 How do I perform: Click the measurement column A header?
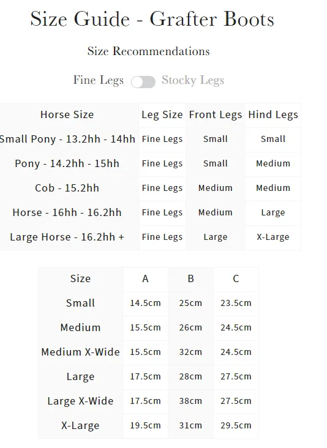coord(145,278)
